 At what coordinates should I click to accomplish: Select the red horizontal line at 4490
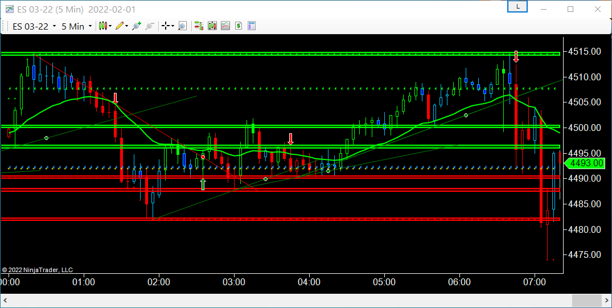point(280,177)
